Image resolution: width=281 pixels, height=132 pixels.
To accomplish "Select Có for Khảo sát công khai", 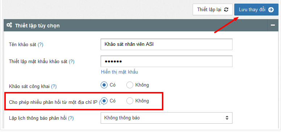I will click(x=104, y=85).
